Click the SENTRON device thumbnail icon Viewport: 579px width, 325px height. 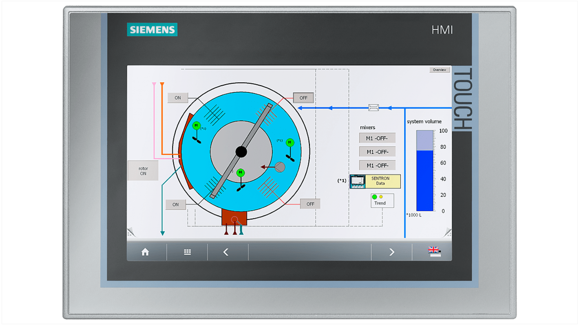click(358, 182)
